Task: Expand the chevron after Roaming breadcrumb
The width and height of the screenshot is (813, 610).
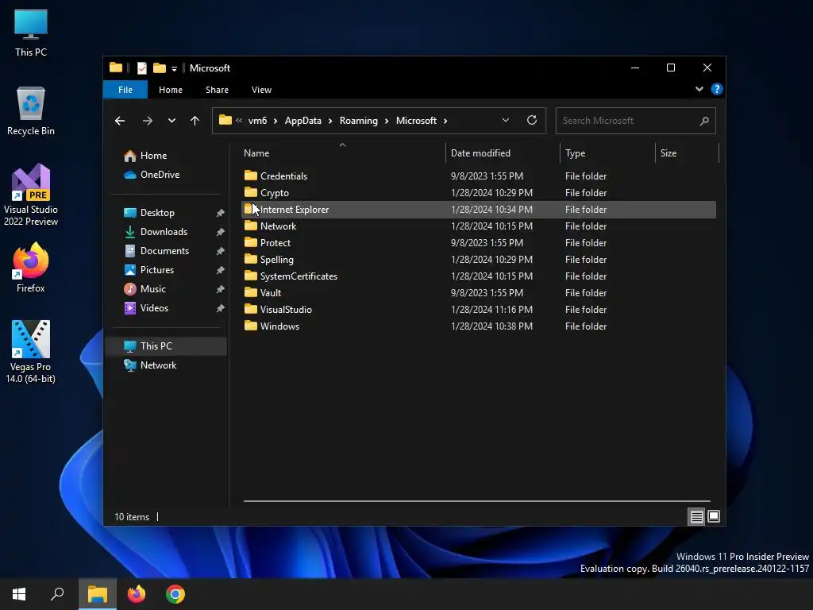Action: click(x=387, y=121)
